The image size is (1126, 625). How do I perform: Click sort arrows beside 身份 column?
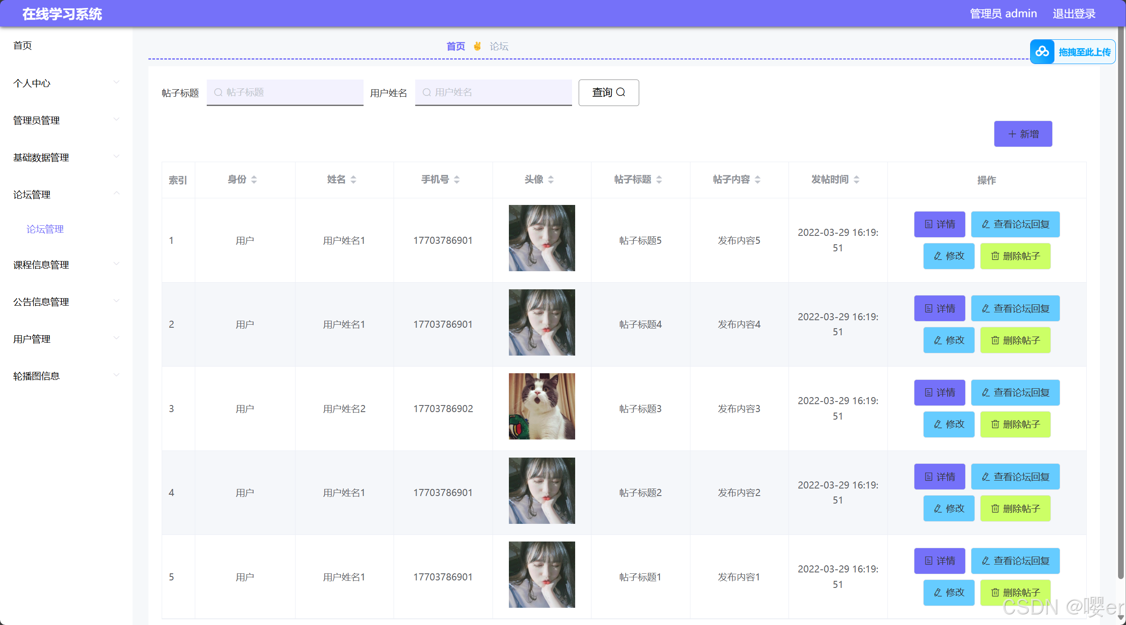[x=254, y=179]
